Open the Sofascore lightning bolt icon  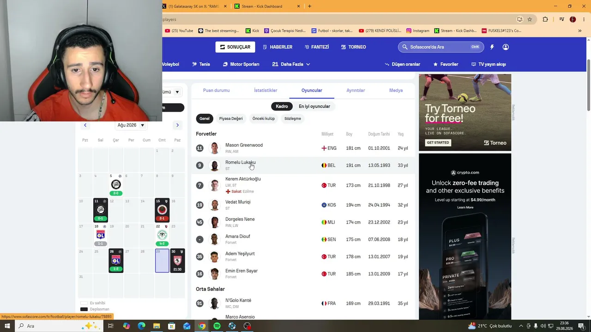[492, 47]
